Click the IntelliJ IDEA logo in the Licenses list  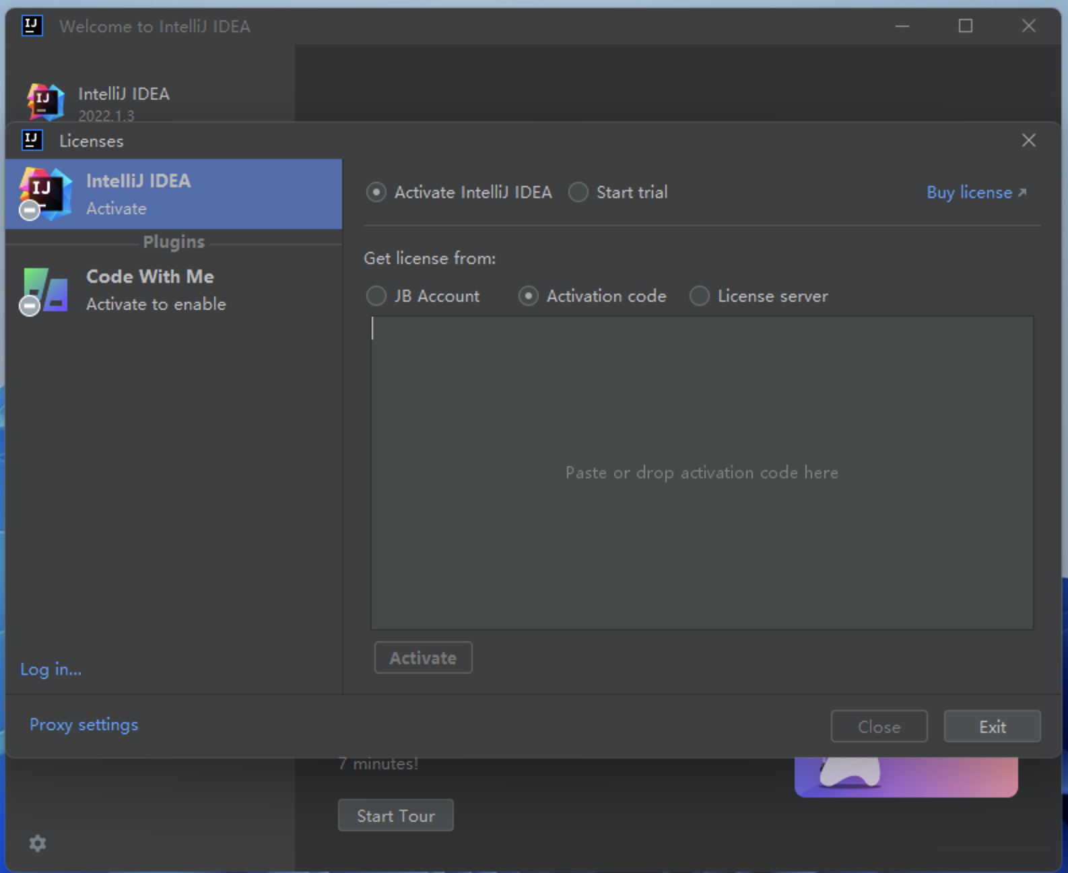coord(45,193)
